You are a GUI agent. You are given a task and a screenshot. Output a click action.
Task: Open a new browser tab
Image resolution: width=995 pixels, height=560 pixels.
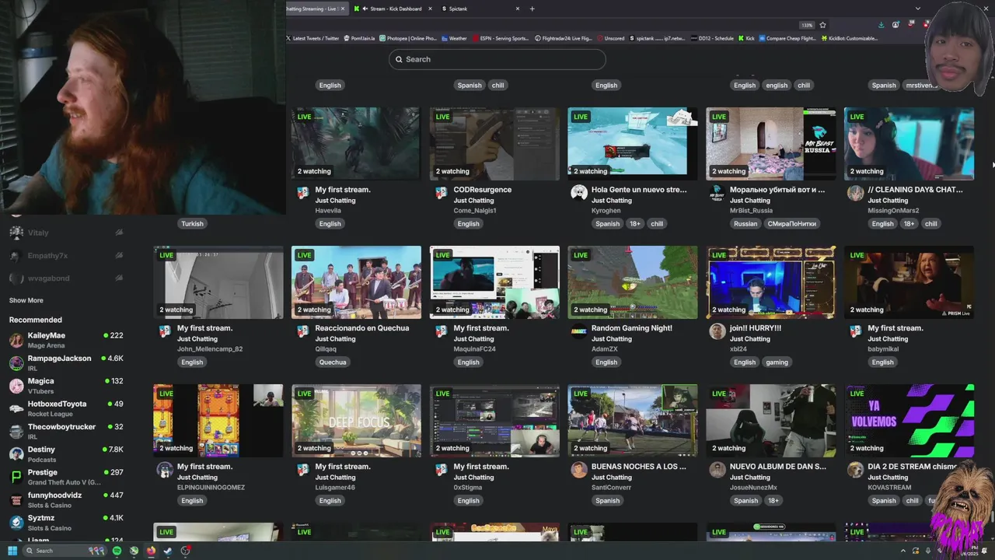pos(532,9)
